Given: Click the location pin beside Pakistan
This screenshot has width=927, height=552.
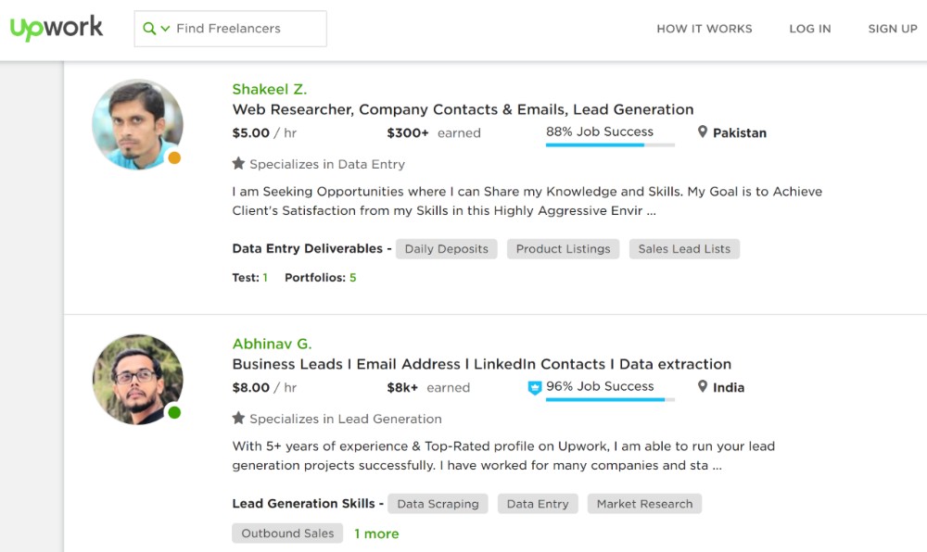Looking at the screenshot, I should coord(703,132).
